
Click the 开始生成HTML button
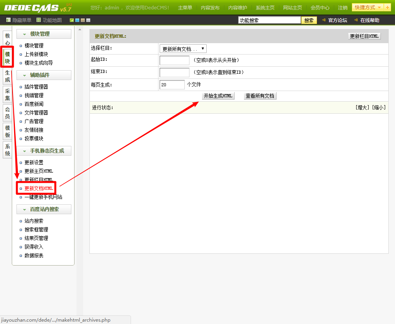pyautogui.click(x=218, y=96)
